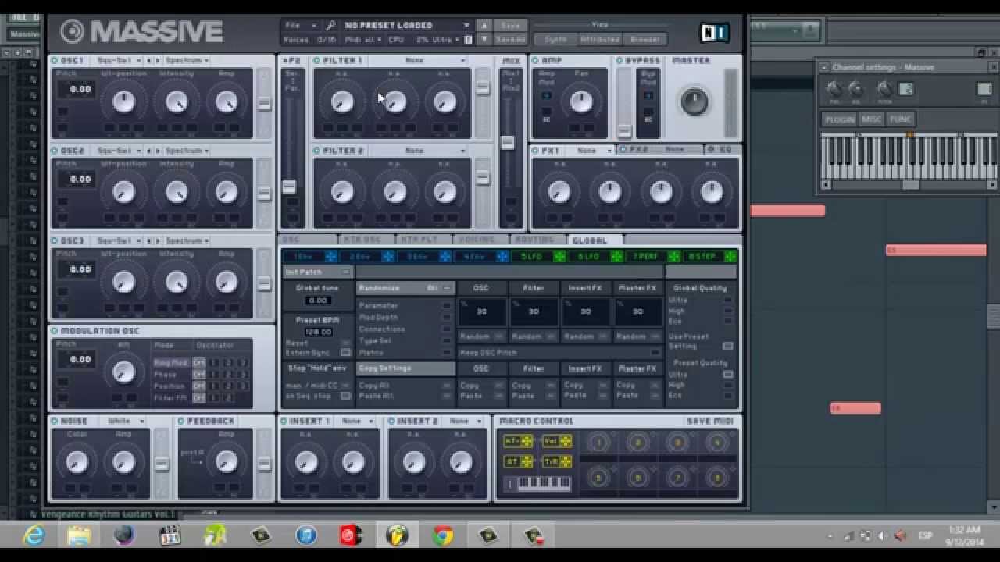Viewport: 1000px width, 562px height.
Task: Toggle the Modulation OSC power button
Action: [x=55, y=331]
